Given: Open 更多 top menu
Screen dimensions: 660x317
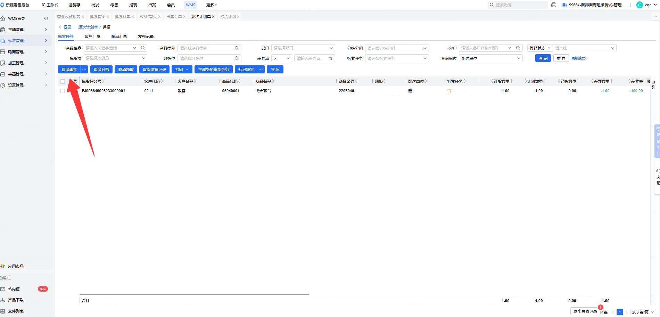Looking at the screenshot, I should 211,5.
